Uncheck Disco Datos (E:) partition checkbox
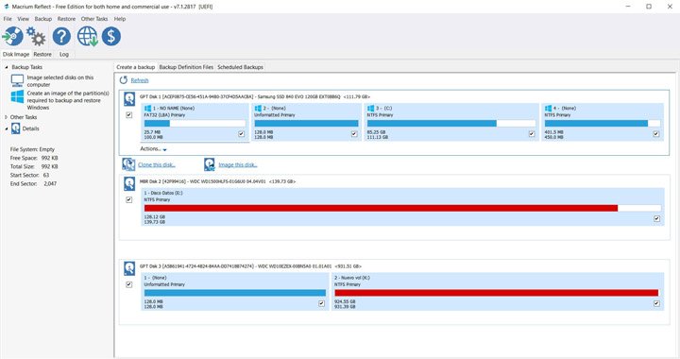Image resolution: width=680 pixels, height=359 pixels. 656,219
